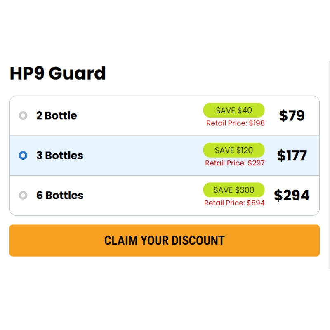The image size is (330, 330).
Task: Click the "2 Bottle" option label
Action: click(57, 115)
